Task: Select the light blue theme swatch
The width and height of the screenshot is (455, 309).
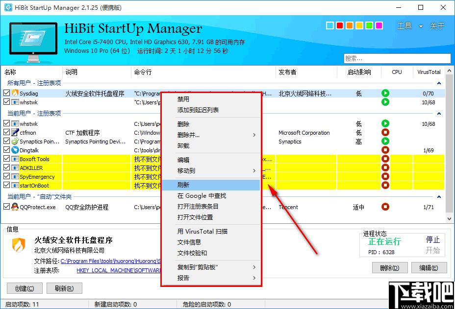Action: tap(330, 25)
